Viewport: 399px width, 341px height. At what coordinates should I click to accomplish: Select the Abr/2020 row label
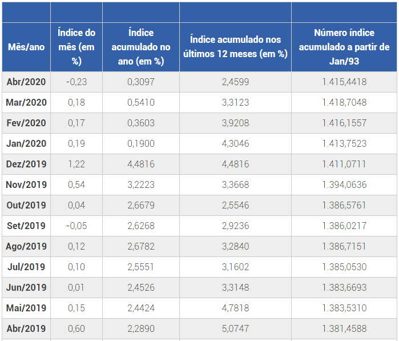26,82
